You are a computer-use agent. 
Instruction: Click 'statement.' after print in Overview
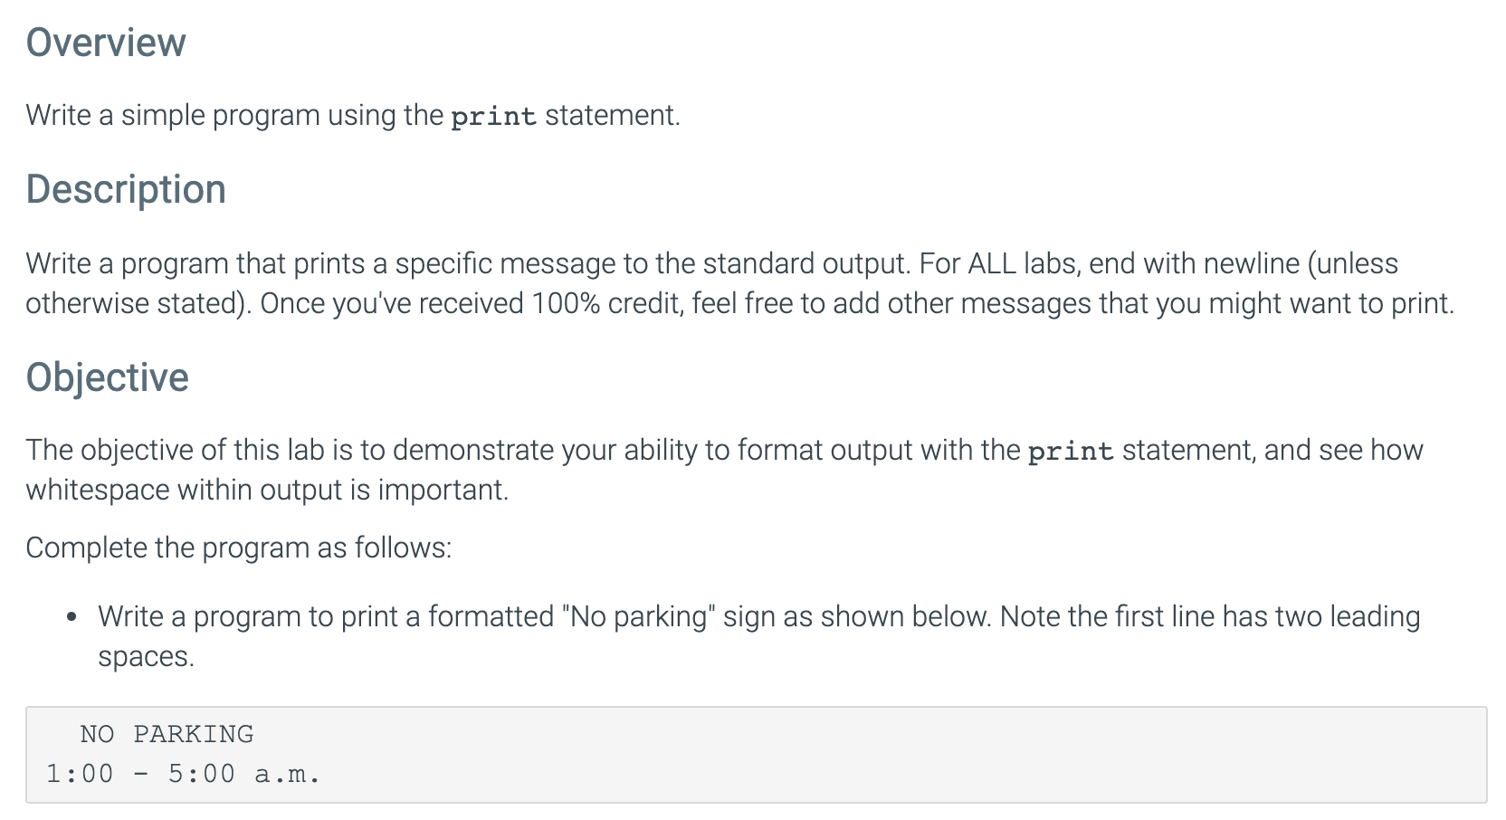(612, 115)
